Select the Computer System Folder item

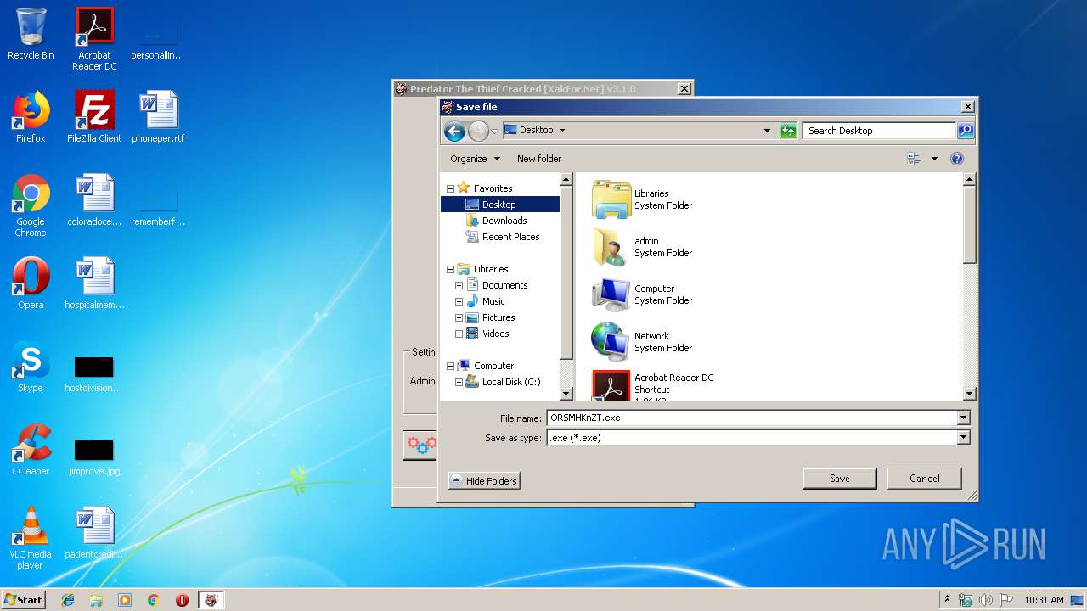tap(643, 294)
